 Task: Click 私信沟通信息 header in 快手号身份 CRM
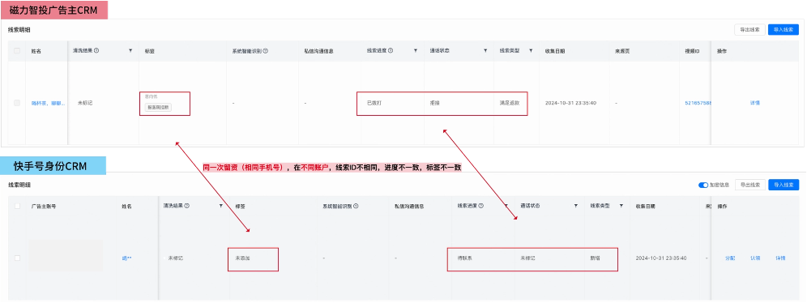[410, 206]
